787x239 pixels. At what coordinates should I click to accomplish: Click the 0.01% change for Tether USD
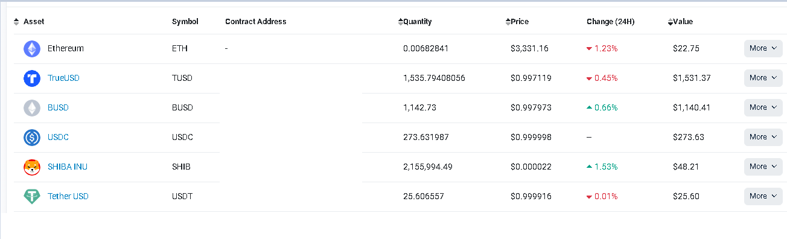point(602,196)
